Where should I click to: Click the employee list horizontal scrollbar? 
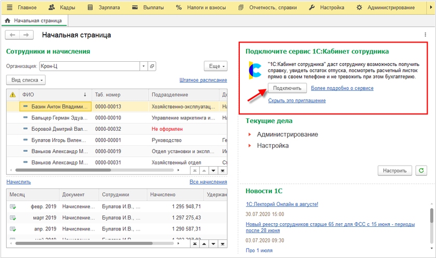tap(63, 170)
